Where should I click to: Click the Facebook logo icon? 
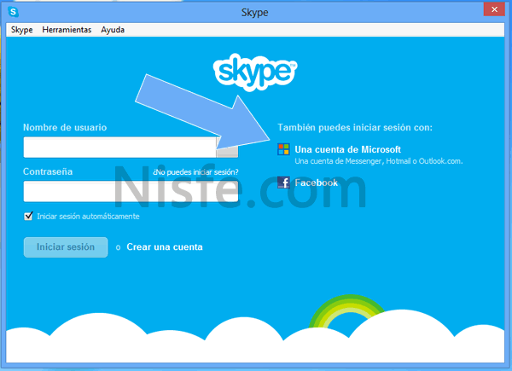coord(283,183)
